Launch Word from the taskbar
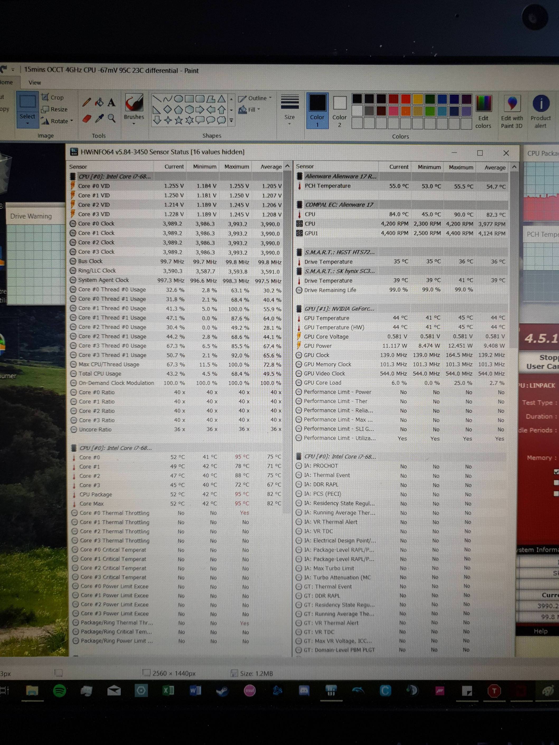559x745 pixels. click(195, 691)
